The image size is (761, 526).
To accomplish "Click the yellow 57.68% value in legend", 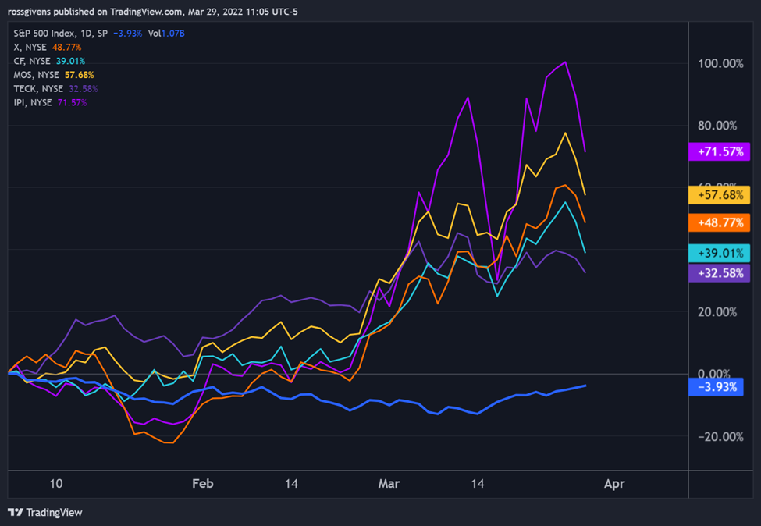I will click(x=79, y=75).
